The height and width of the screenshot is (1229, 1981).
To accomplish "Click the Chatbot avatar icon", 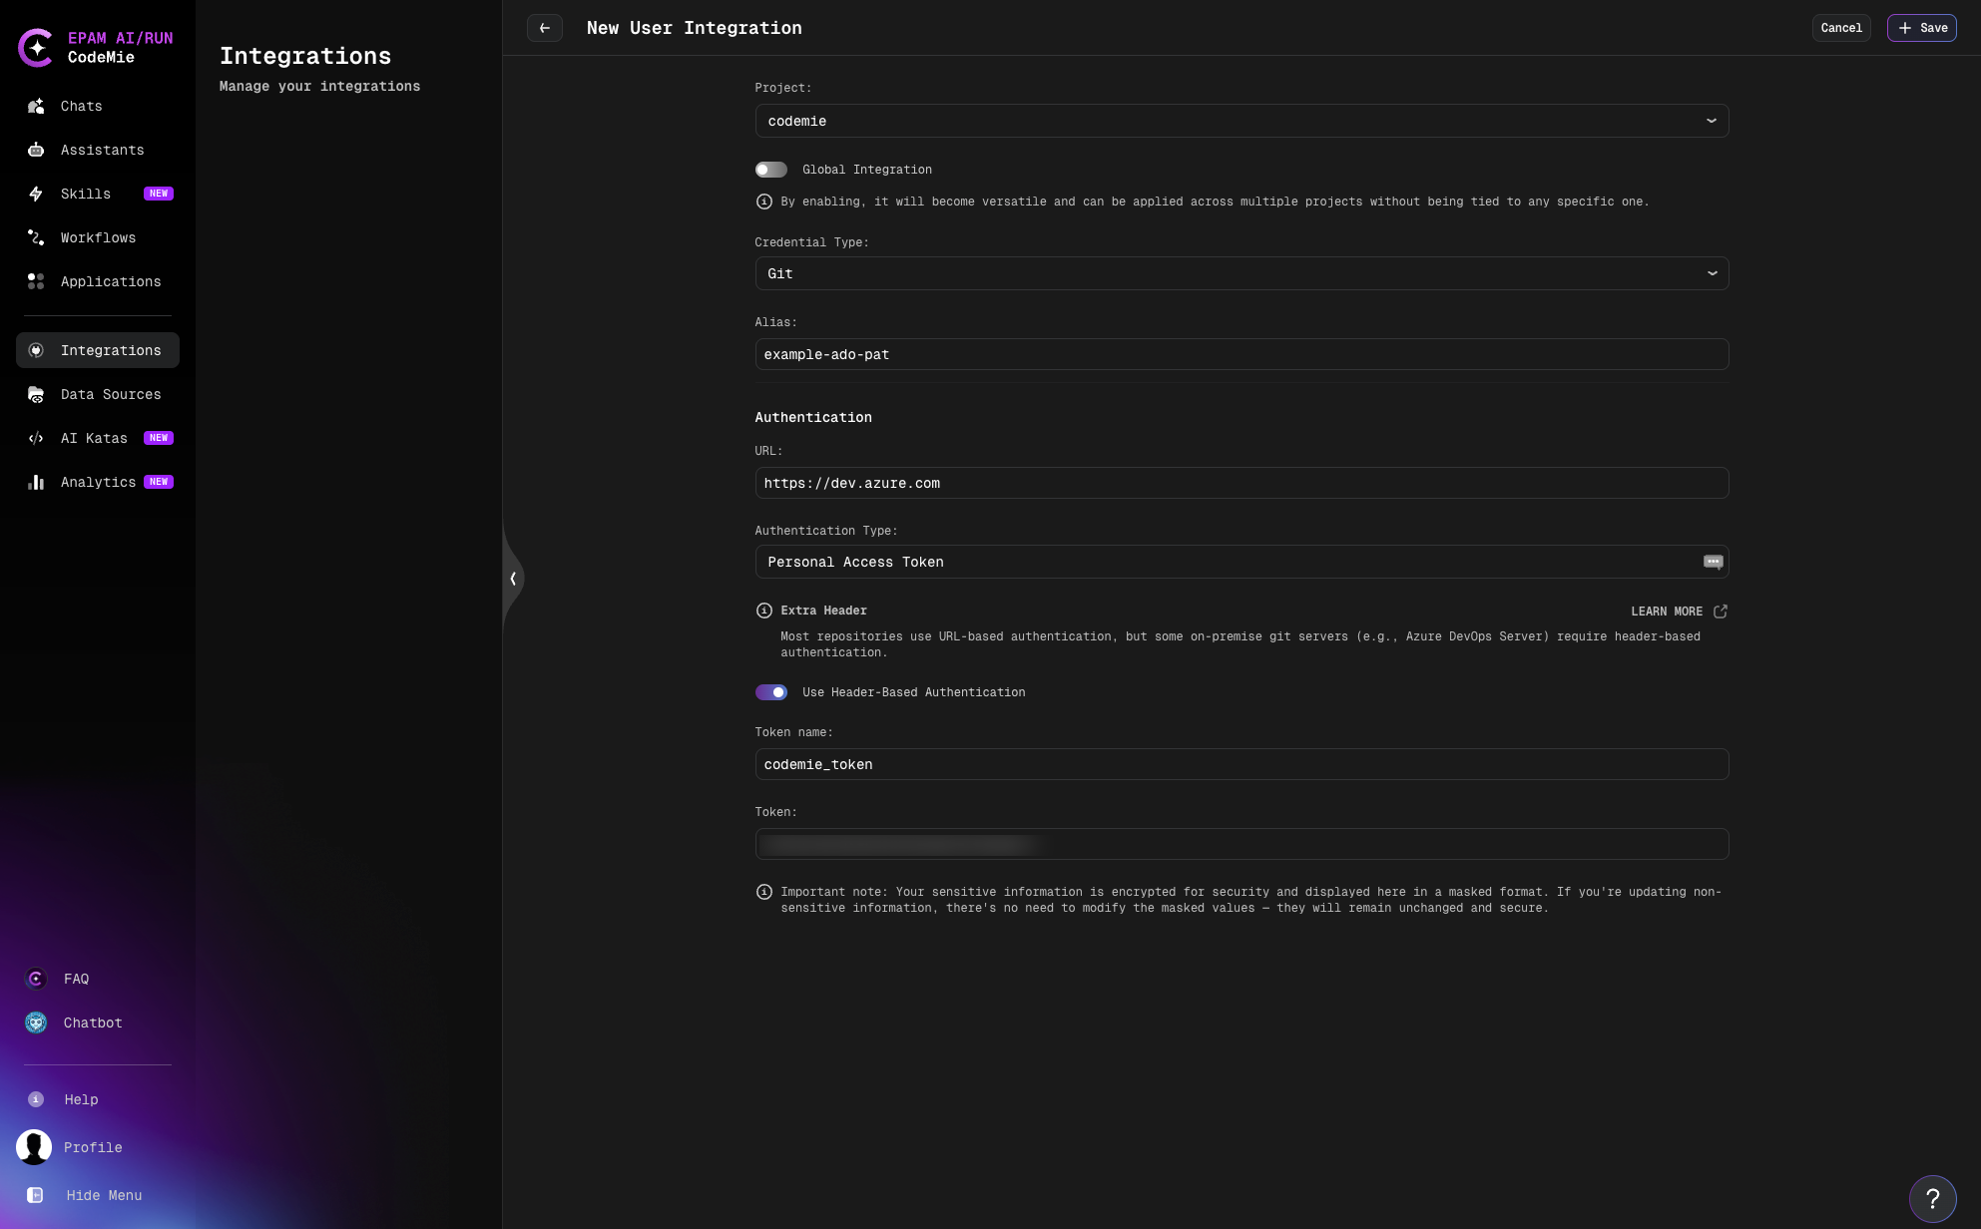I will tap(36, 1023).
